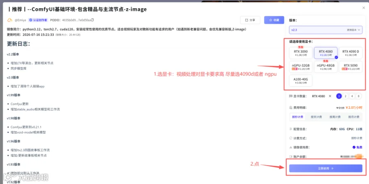Image resolution: width=369 pixels, height=184 pixels.
Task: Click the 收藏 favorite button
Action: [x=274, y=20]
